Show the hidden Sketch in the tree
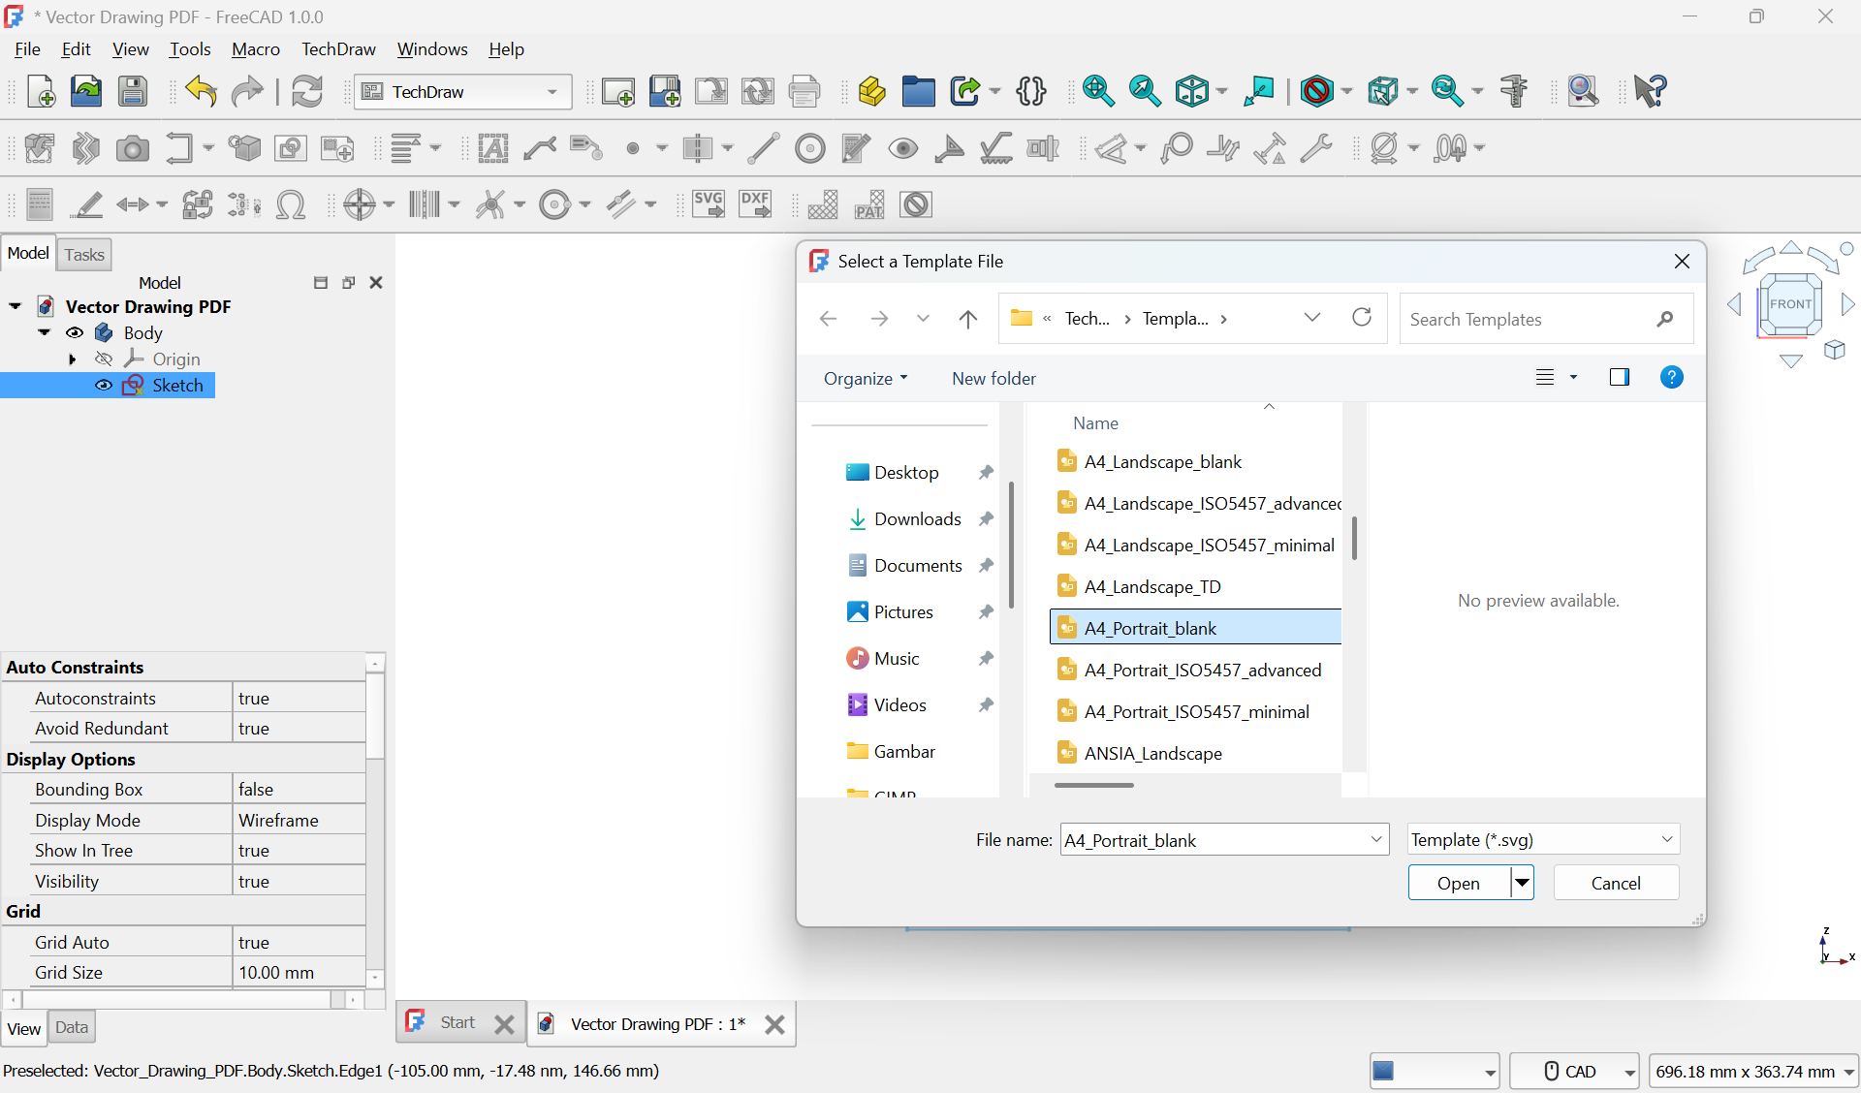1861x1093 pixels. tap(104, 385)
